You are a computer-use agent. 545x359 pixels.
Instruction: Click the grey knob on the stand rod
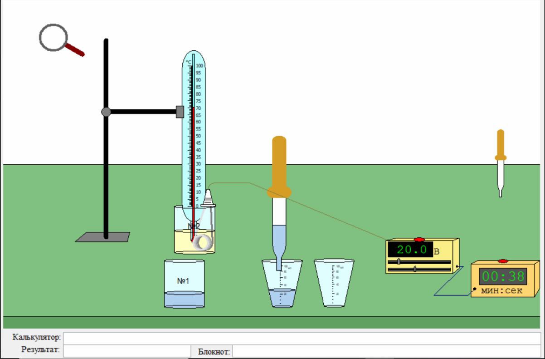pyautogui.click(x=106, y=112)
